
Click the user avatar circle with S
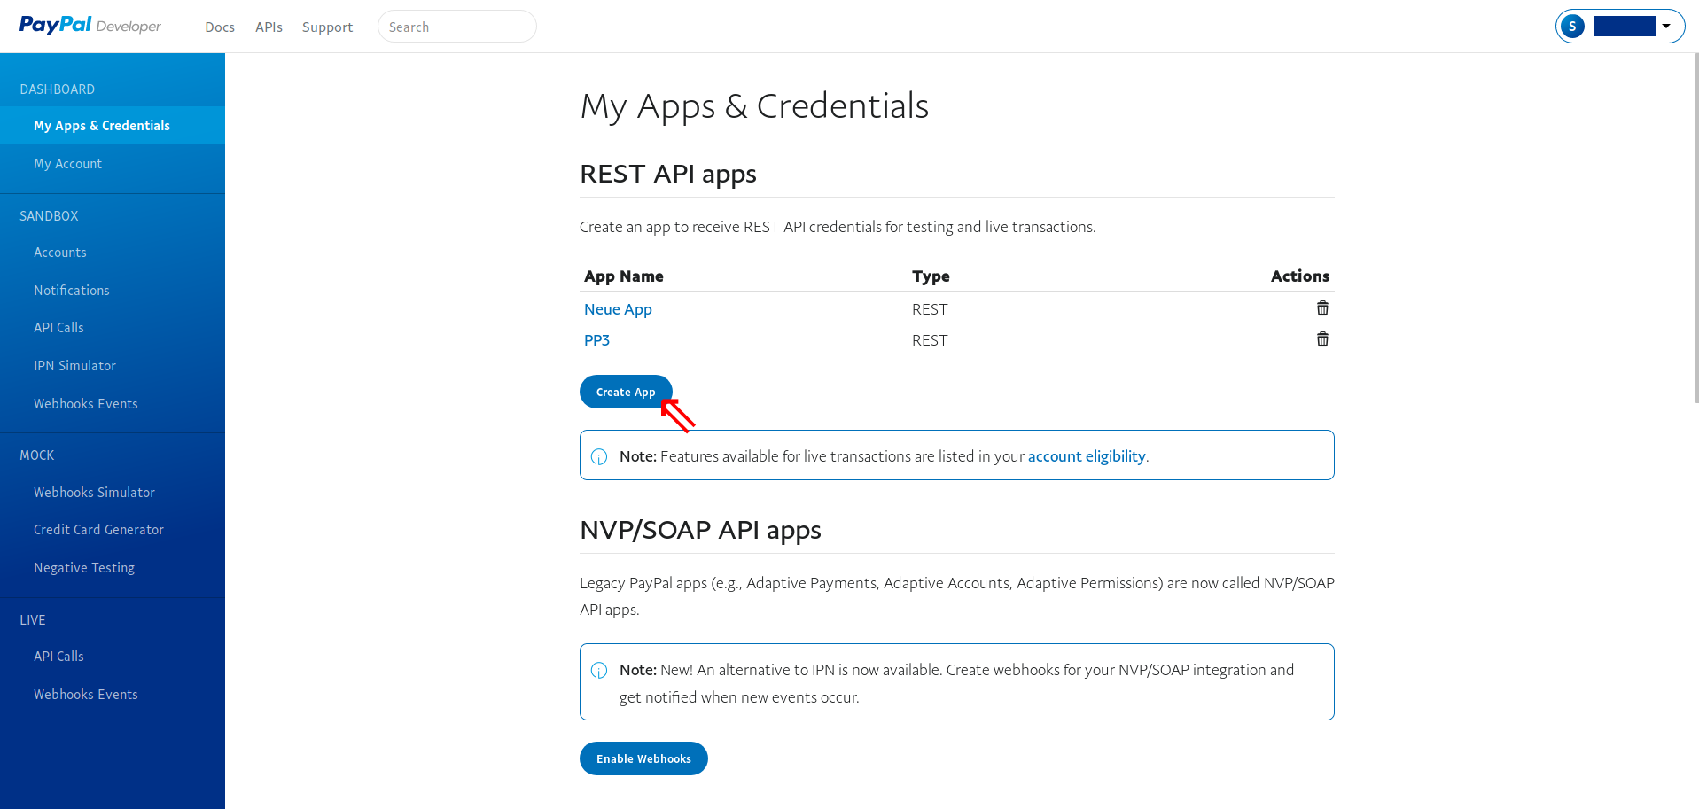(x=1572, y=27)
